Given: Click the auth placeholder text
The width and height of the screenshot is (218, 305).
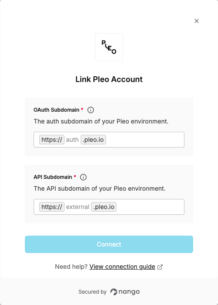Looking at the screenshot, I should click(72, 140).
